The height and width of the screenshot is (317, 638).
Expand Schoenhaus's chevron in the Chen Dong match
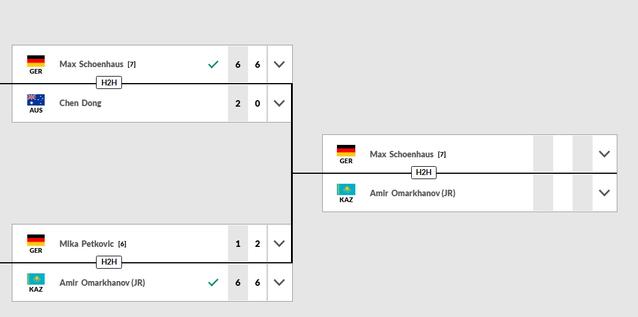[x=279, y=64]
